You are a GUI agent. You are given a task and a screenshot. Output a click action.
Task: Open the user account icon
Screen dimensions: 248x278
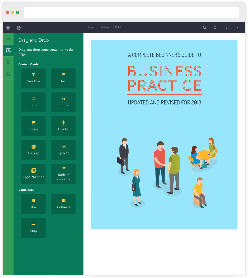[x=19, y=28]
